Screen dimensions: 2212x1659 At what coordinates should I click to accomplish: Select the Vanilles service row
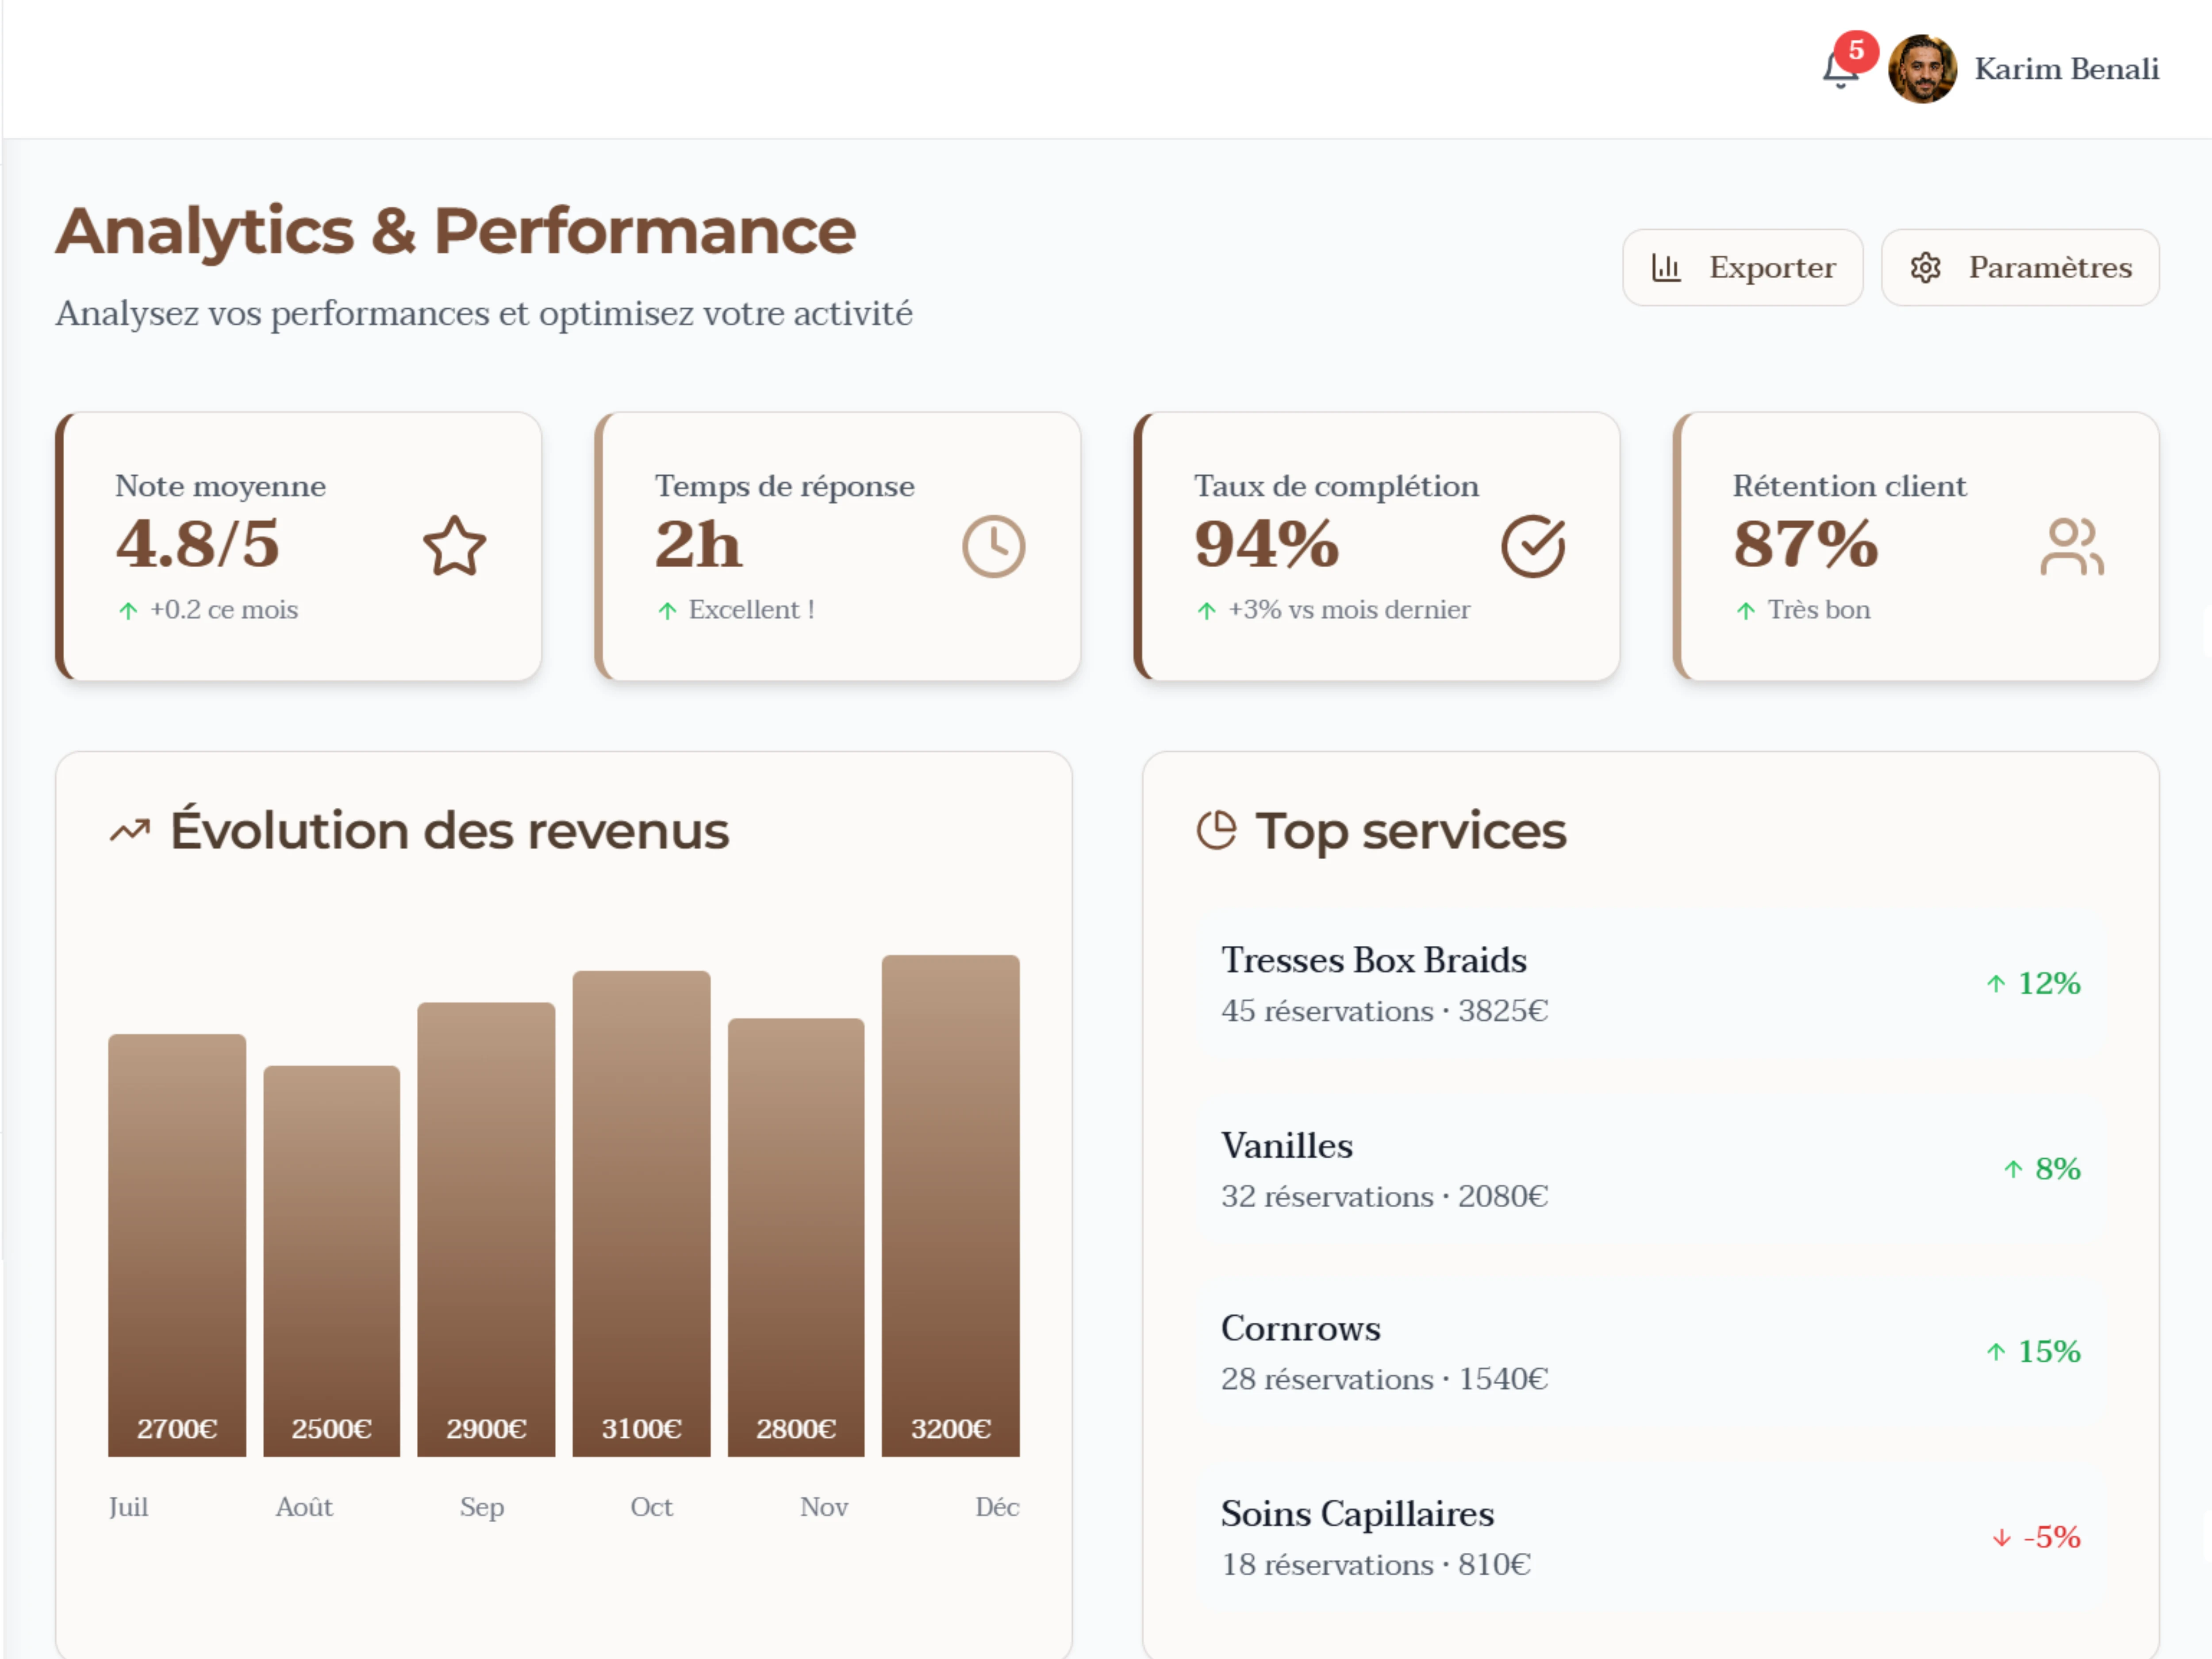(x=1650, y=1169)
